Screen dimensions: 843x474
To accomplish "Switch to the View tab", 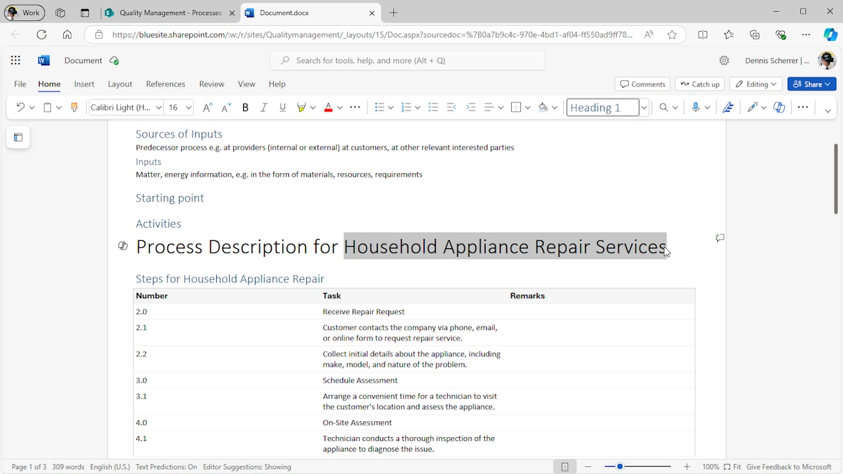I will [246, 84].
